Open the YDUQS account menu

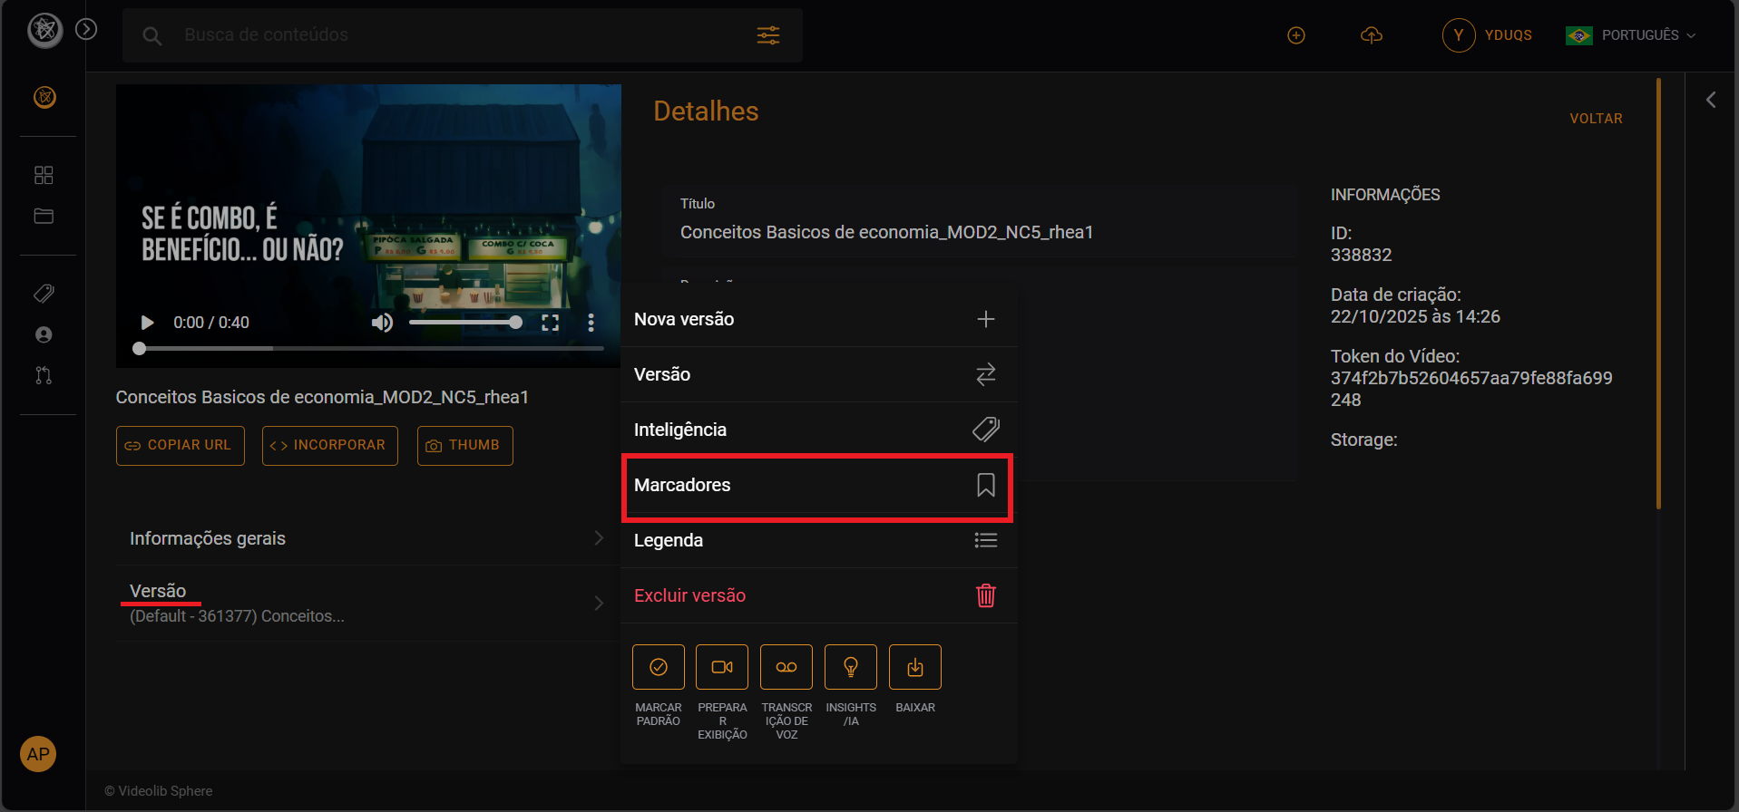tap(1487, 35)
